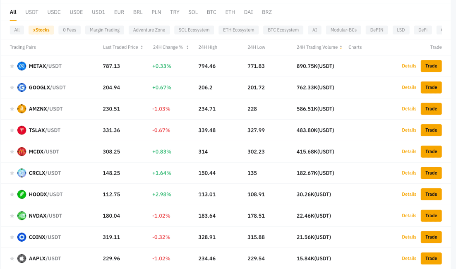456x269 pixels.
Task: Sort by Last Traded Price arrows
Action: point(142,48)
